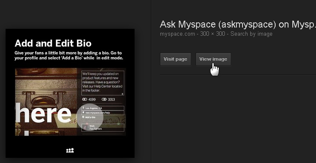Click the new.myspace.com/help field
The image size is (316, 163).
(x=103, y=113)
